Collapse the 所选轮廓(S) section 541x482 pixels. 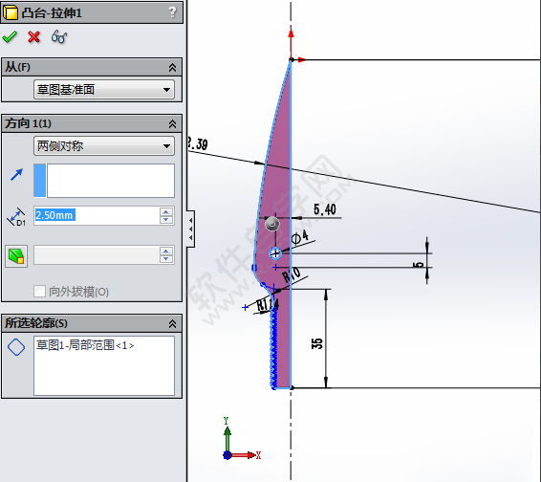coord(172,323)
